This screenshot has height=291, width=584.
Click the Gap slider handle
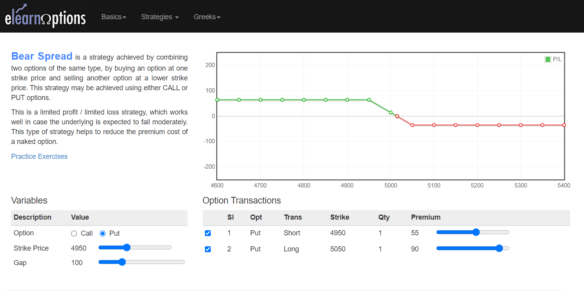[x=122, y=262]
